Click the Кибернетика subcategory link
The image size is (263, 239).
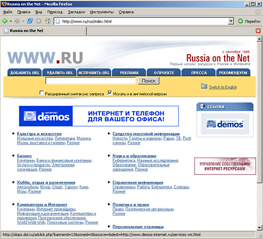(x=124, y=160)
